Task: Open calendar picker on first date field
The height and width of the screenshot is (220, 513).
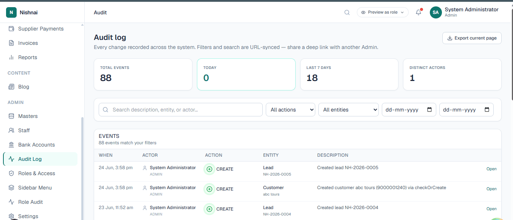Action: point(429,110)
